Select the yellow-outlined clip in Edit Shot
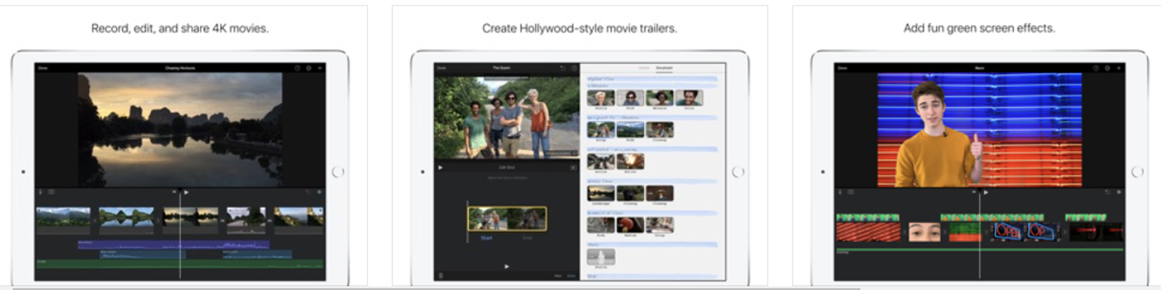This screenshot has width=1161, height=290. [507, 218]
